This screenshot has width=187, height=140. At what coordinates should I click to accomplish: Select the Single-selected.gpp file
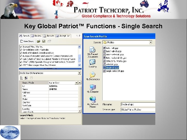(x=113, y=71)
